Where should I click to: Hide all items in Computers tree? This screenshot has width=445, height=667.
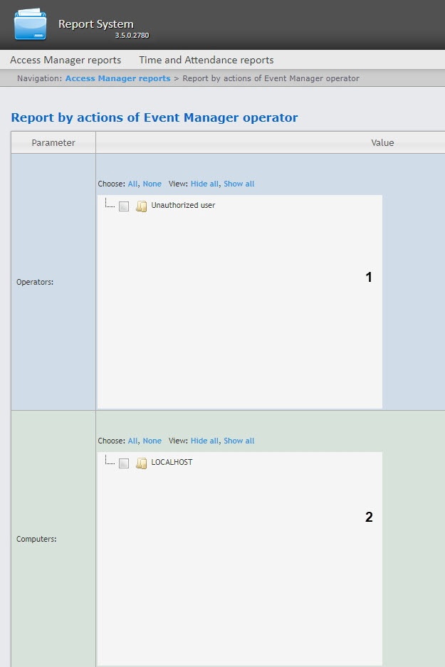(x=204, y=441)
